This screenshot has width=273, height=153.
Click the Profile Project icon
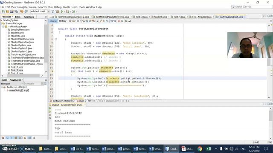click(x=73, y=11)
